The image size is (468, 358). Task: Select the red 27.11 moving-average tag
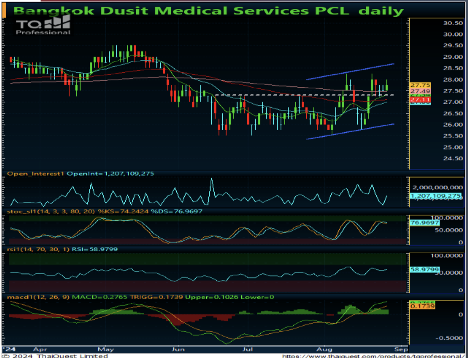coord(420,100)
